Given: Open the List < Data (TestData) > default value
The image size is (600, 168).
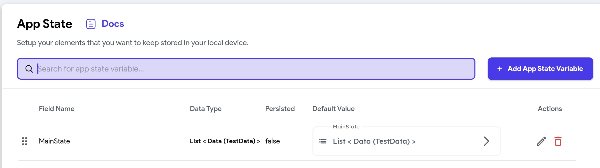Looking at the screenshot, I should [x=374, y=141].
